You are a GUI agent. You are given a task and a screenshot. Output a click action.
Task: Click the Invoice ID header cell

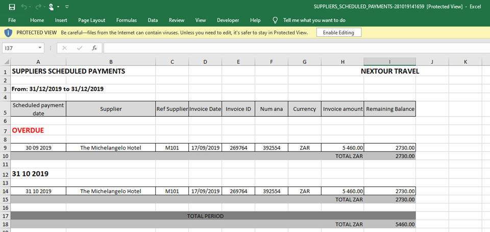[238, 109]
